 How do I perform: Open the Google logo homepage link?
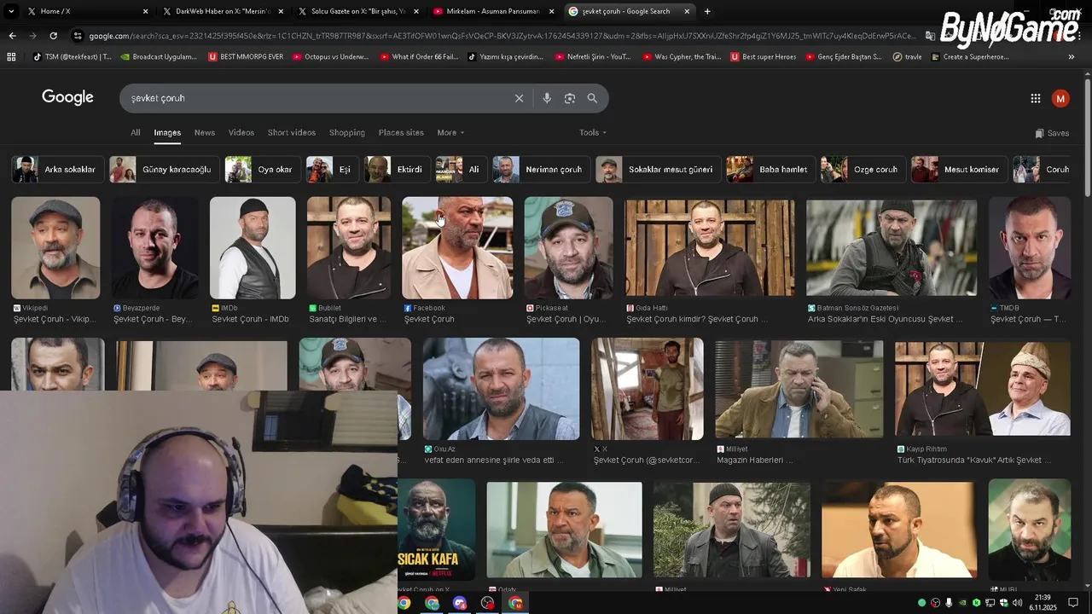click(x=67, y=97)
